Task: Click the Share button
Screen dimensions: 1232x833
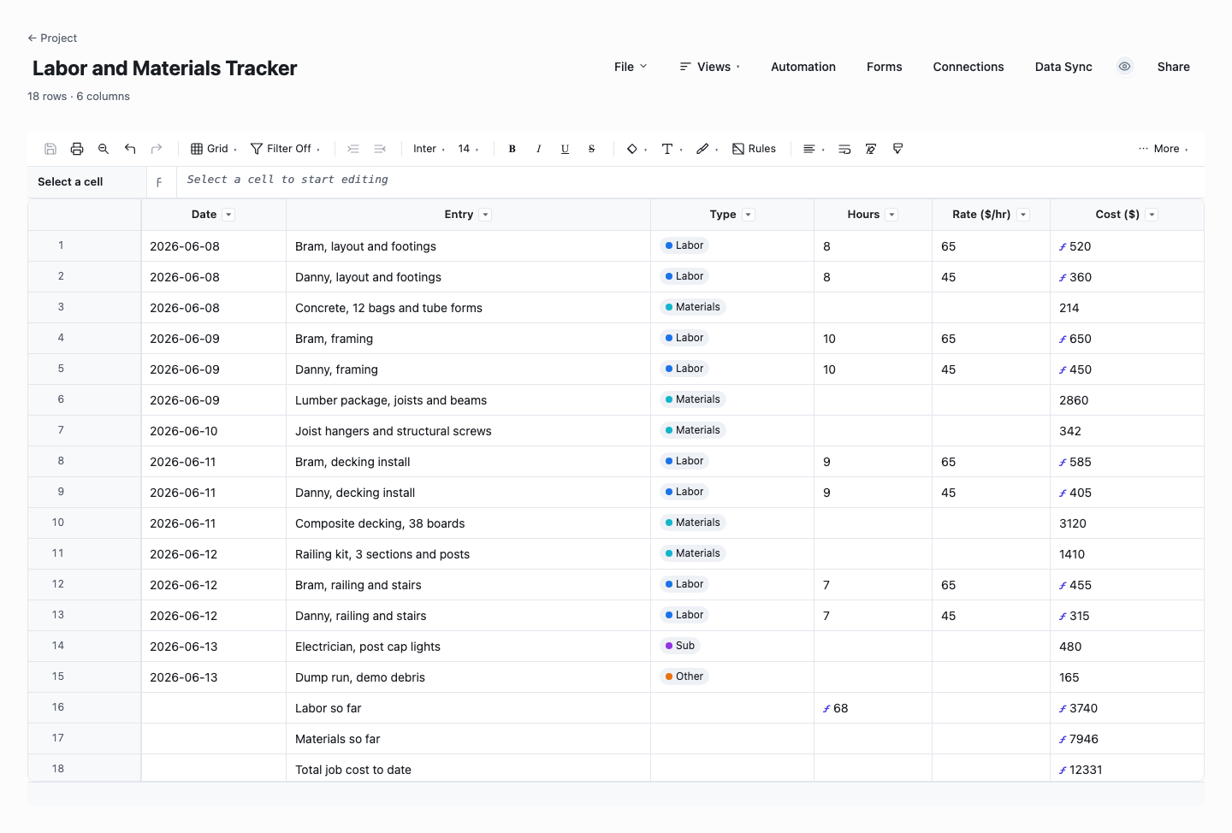Action: pyautogui.click(x=1173, y=67)
